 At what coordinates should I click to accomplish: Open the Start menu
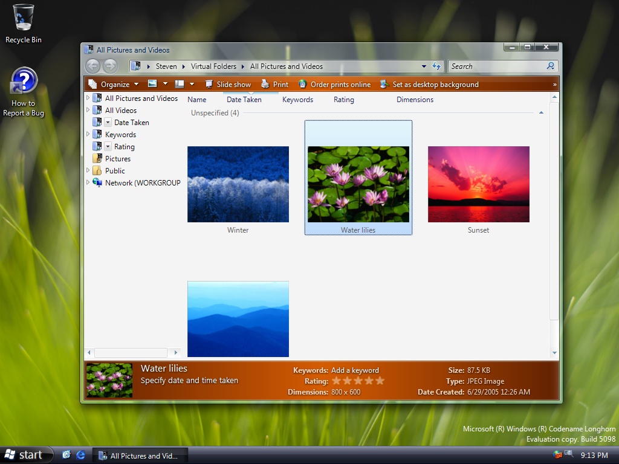click(24, 455)
